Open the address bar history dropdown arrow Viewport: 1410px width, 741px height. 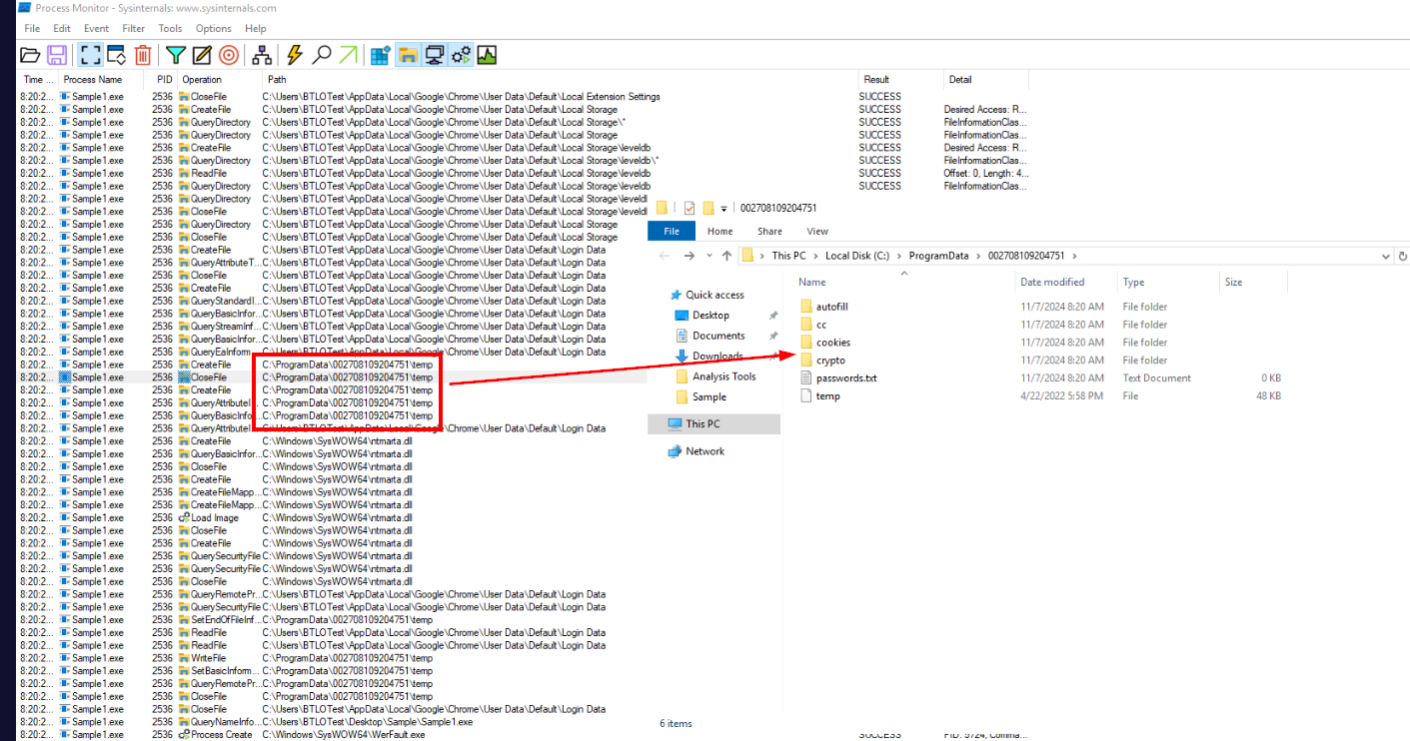point(1386,256)
